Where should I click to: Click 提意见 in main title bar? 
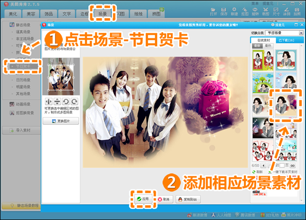pyautogui.click(x=268, y=4)
